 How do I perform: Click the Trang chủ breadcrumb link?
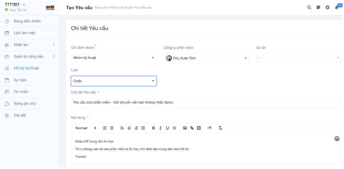coord(101,8)
